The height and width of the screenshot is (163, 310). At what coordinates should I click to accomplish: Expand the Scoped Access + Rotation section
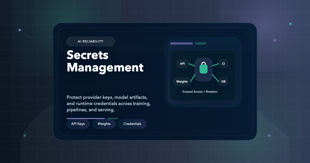(200, 92)
